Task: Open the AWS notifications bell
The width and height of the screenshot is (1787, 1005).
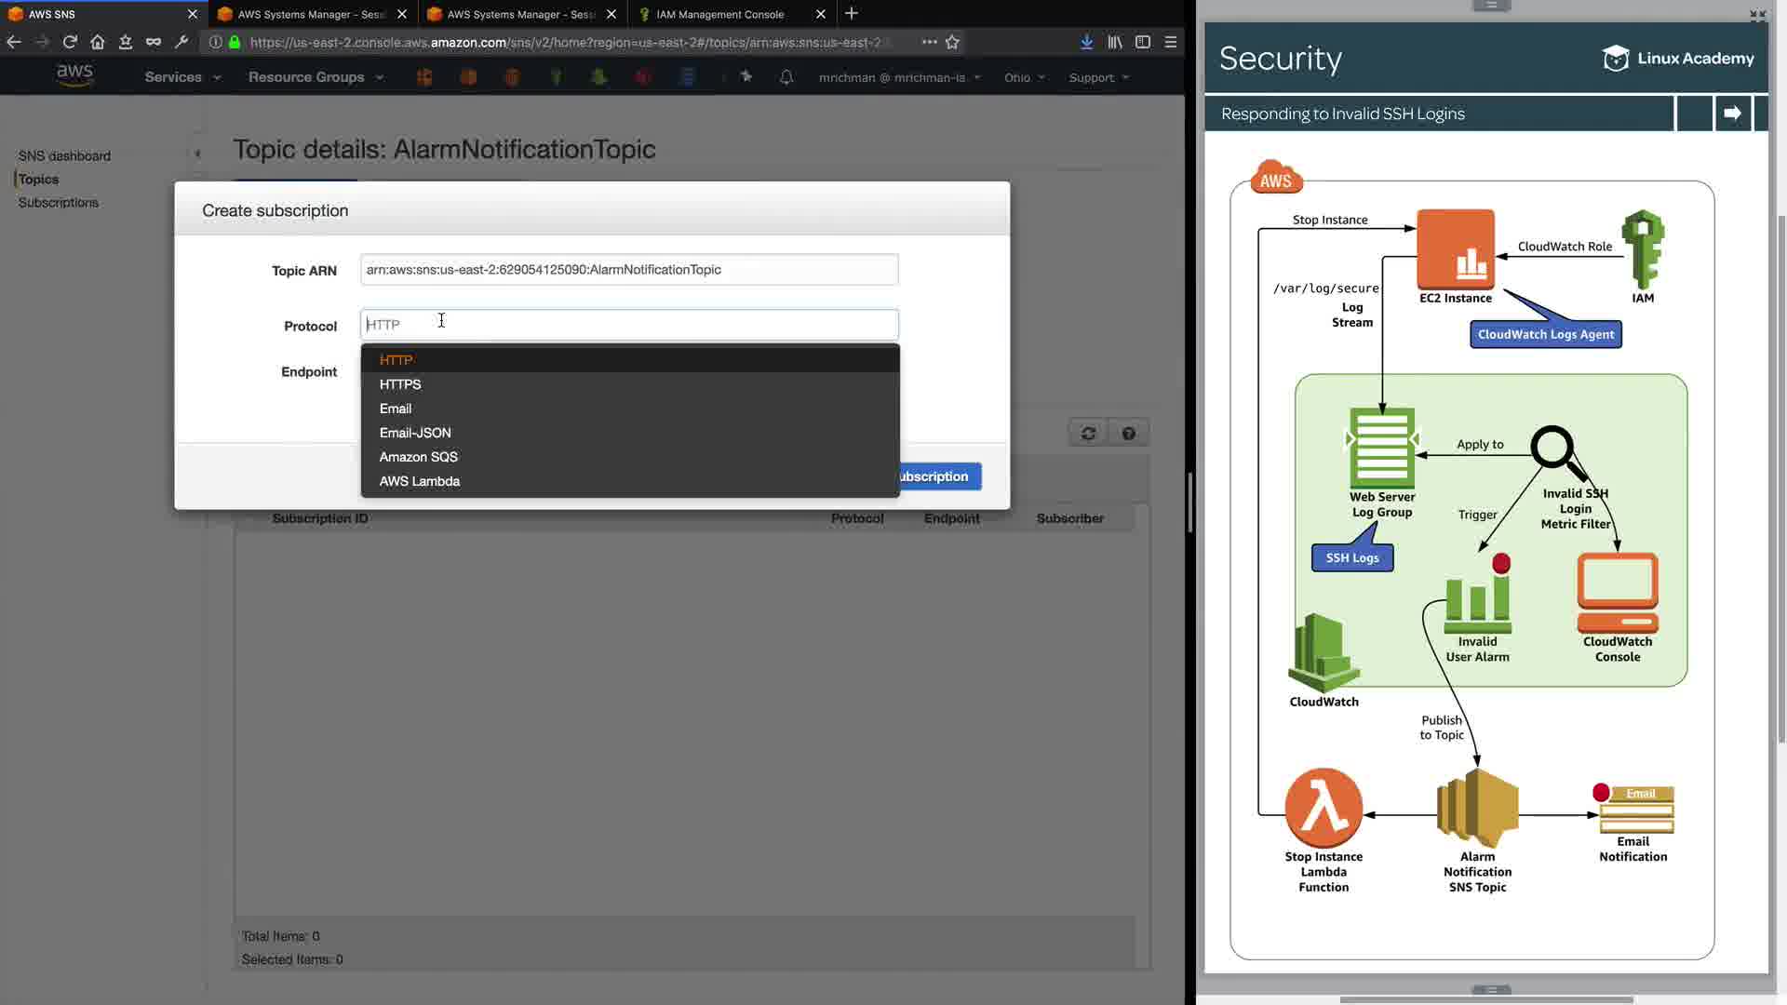Action: pyautogui.click(x=786, y=77)
